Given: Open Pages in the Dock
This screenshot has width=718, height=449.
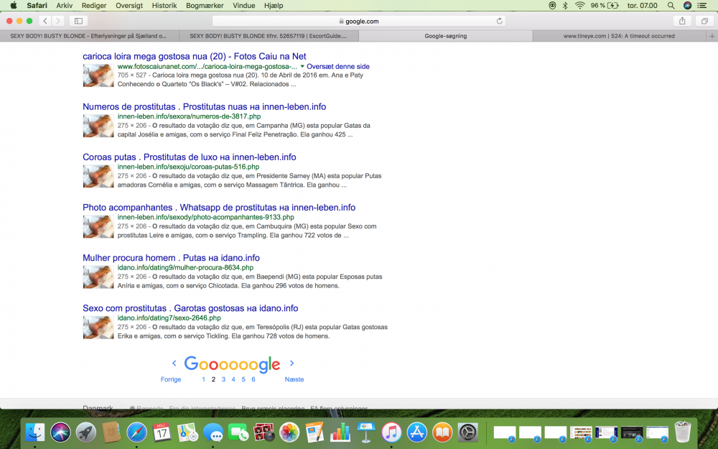Looking at the screenshot, I should [315, 432].
